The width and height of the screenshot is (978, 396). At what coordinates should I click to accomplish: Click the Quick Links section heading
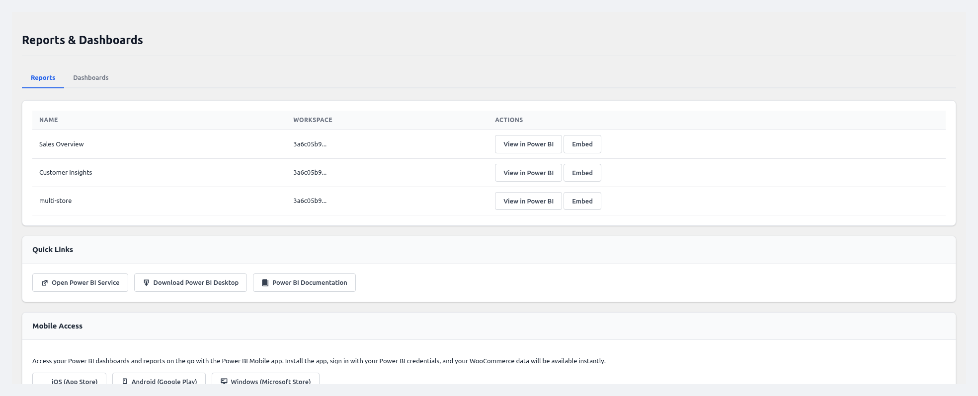53,250
